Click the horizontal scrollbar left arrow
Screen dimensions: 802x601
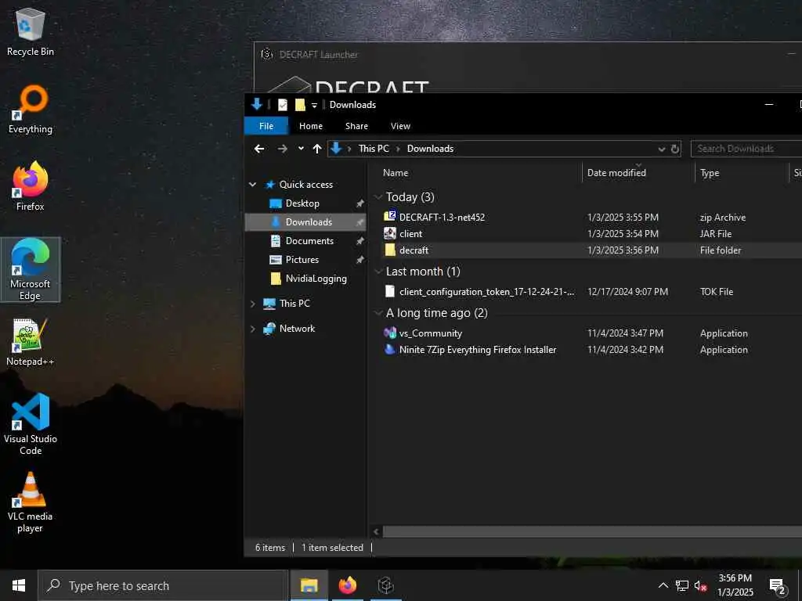377,531
